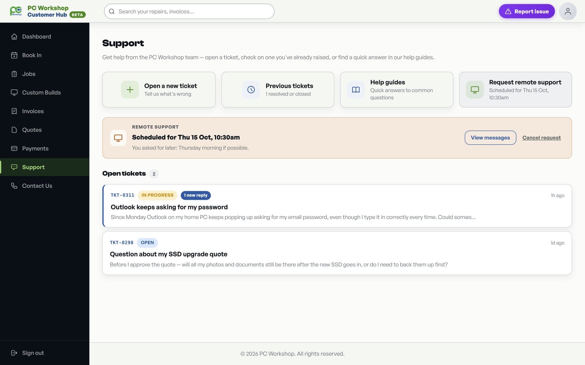This screenshot has height=365, width=585.
Task: Open the Jobs section in sidebar
Action: click(x=45, y=74)
